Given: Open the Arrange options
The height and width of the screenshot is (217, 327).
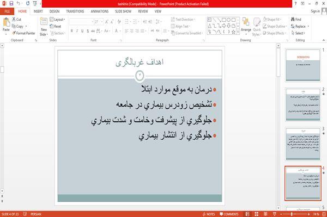Looking at the screenshot, I should [x=246, y=26].
